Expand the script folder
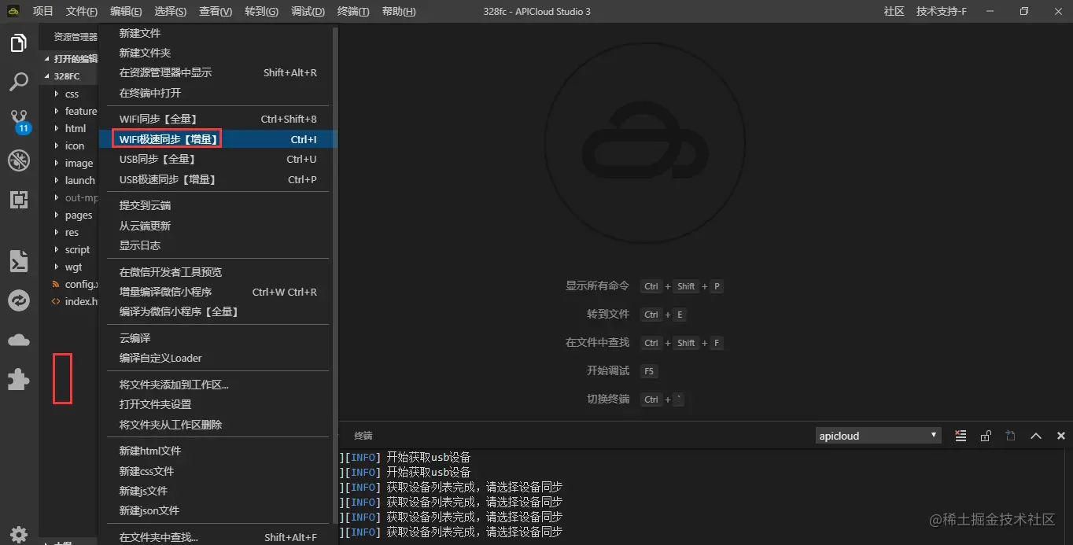Screen dimensions: 1073x545 tap(77, 249)
